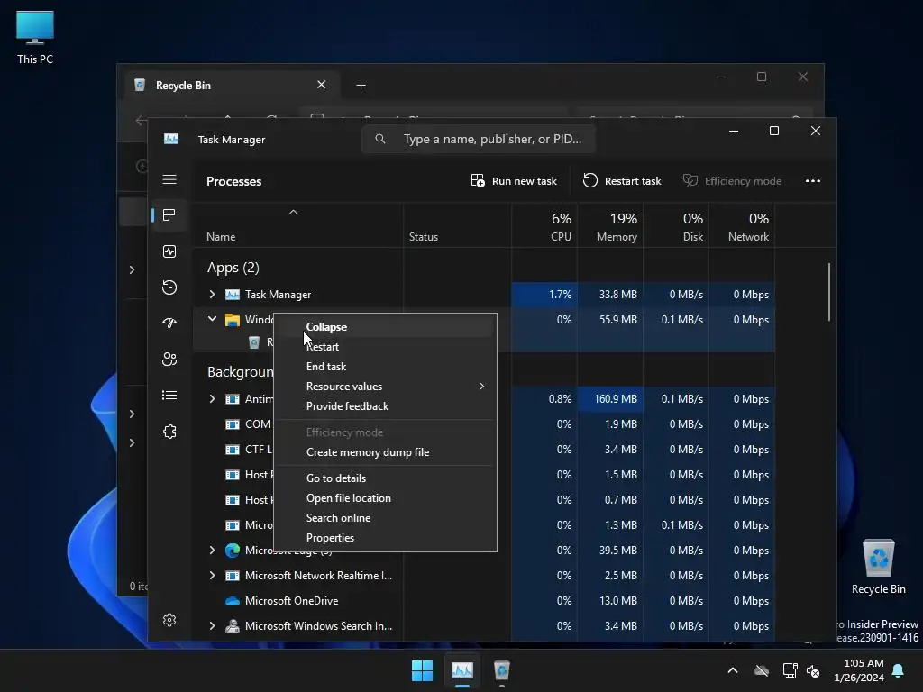The width and height of the screenshot is (923, 692).
Task: Sort processes by Memory column header
Action: pyautogui.click(x=610, y=226)
